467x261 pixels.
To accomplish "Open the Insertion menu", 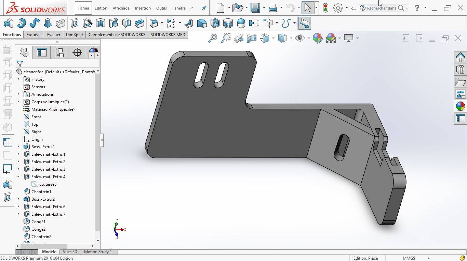I will point(143,8).
